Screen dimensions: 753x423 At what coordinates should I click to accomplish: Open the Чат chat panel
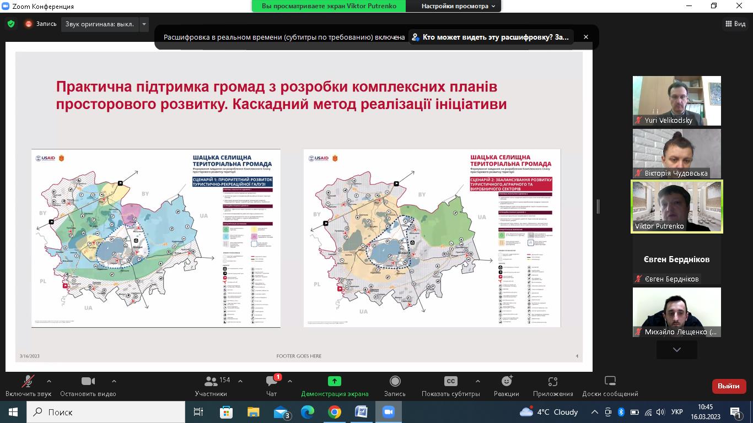point(272,386)
